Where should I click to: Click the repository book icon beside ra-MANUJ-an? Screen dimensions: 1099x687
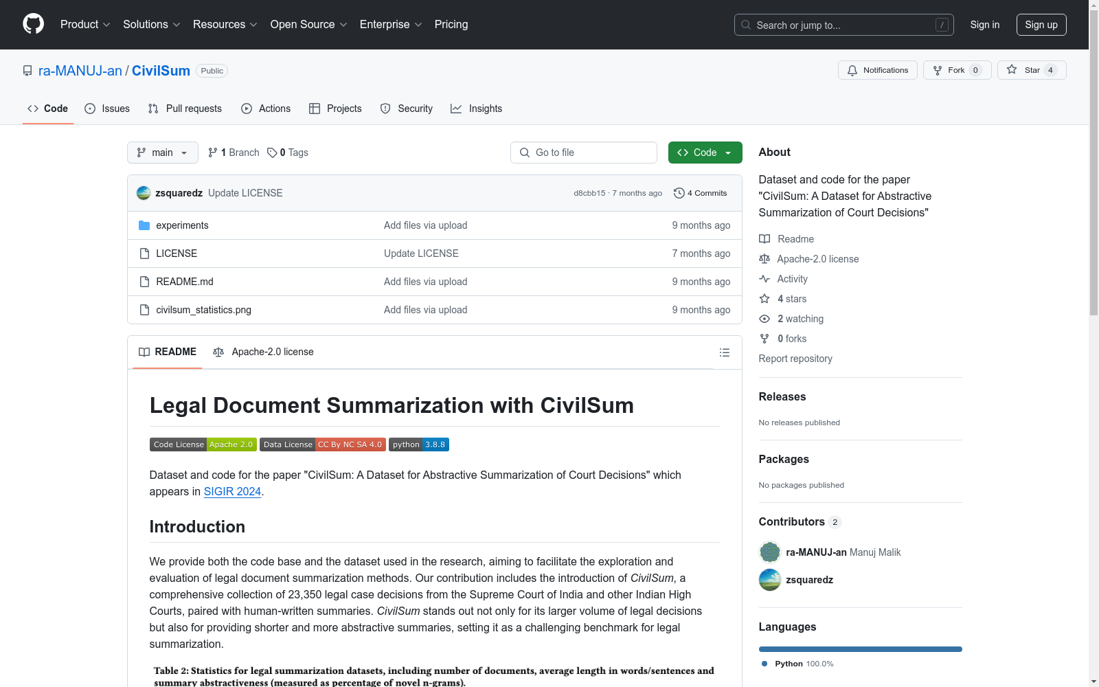[x=27, y=71]
